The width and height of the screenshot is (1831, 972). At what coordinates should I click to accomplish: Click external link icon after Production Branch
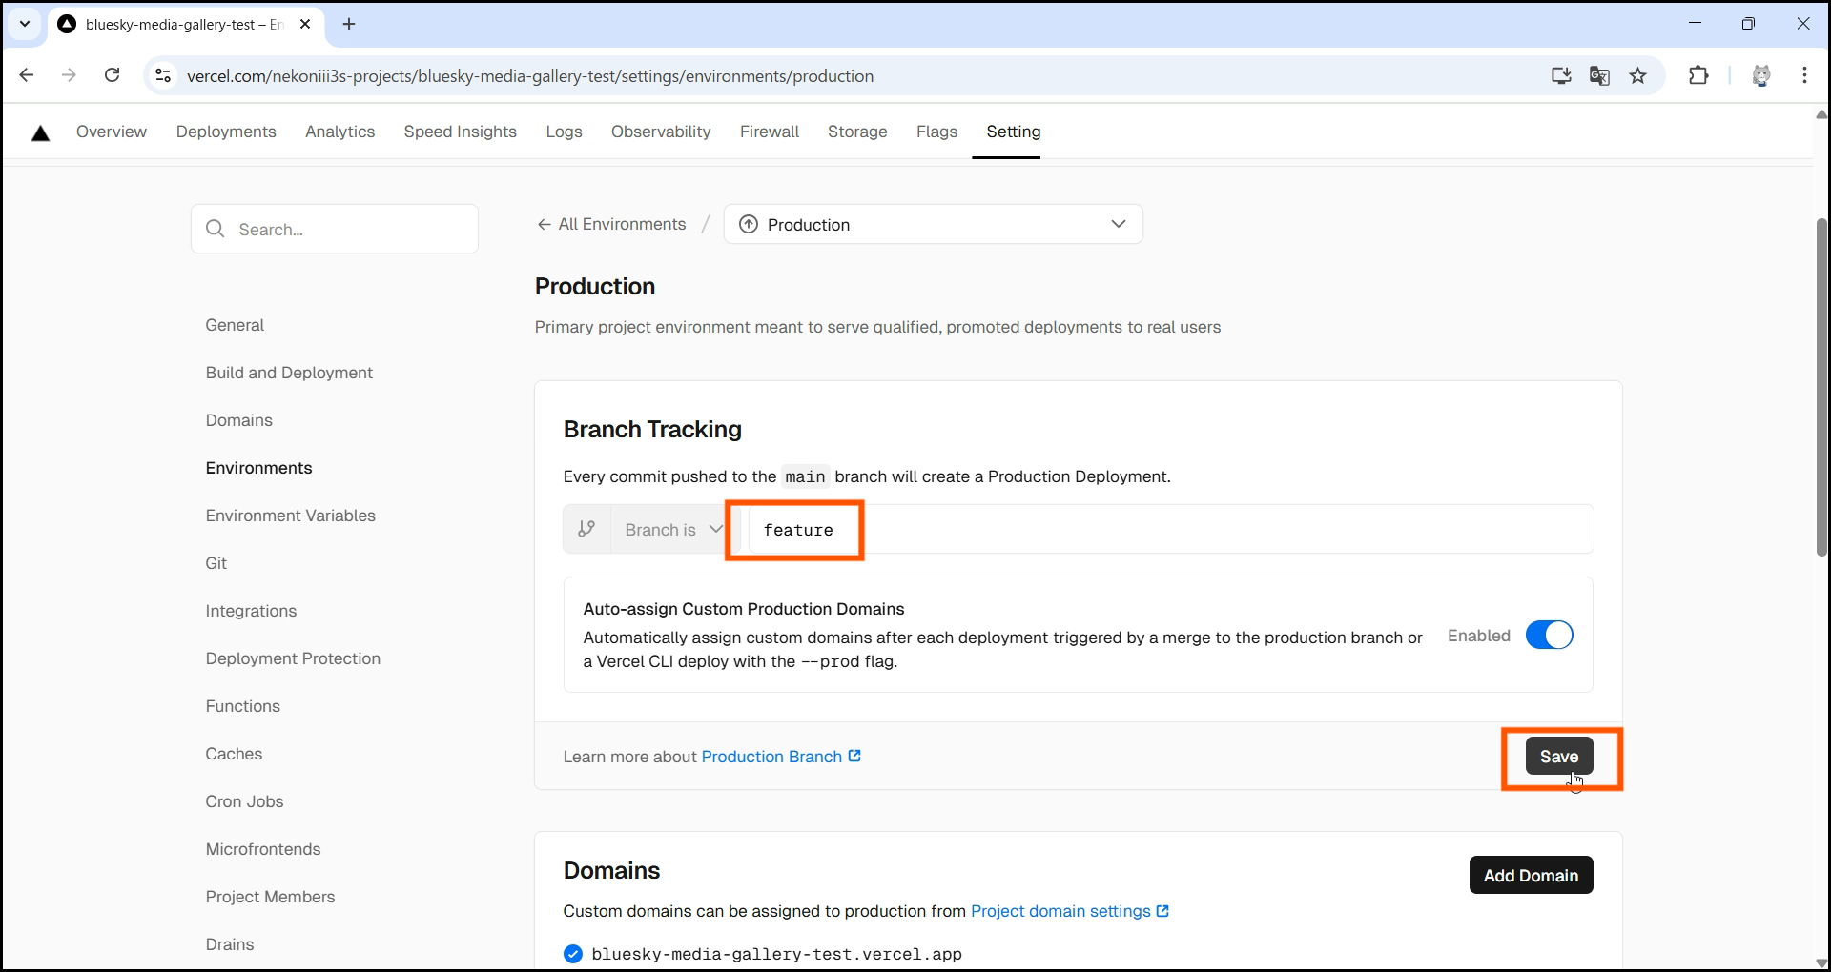[854, 756]
